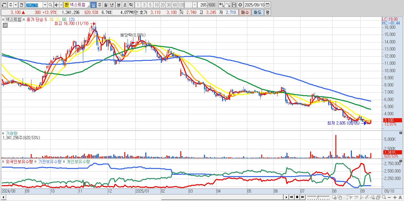Click the stacked chart windows icon
404x201 pixels.
coord(378,197)
